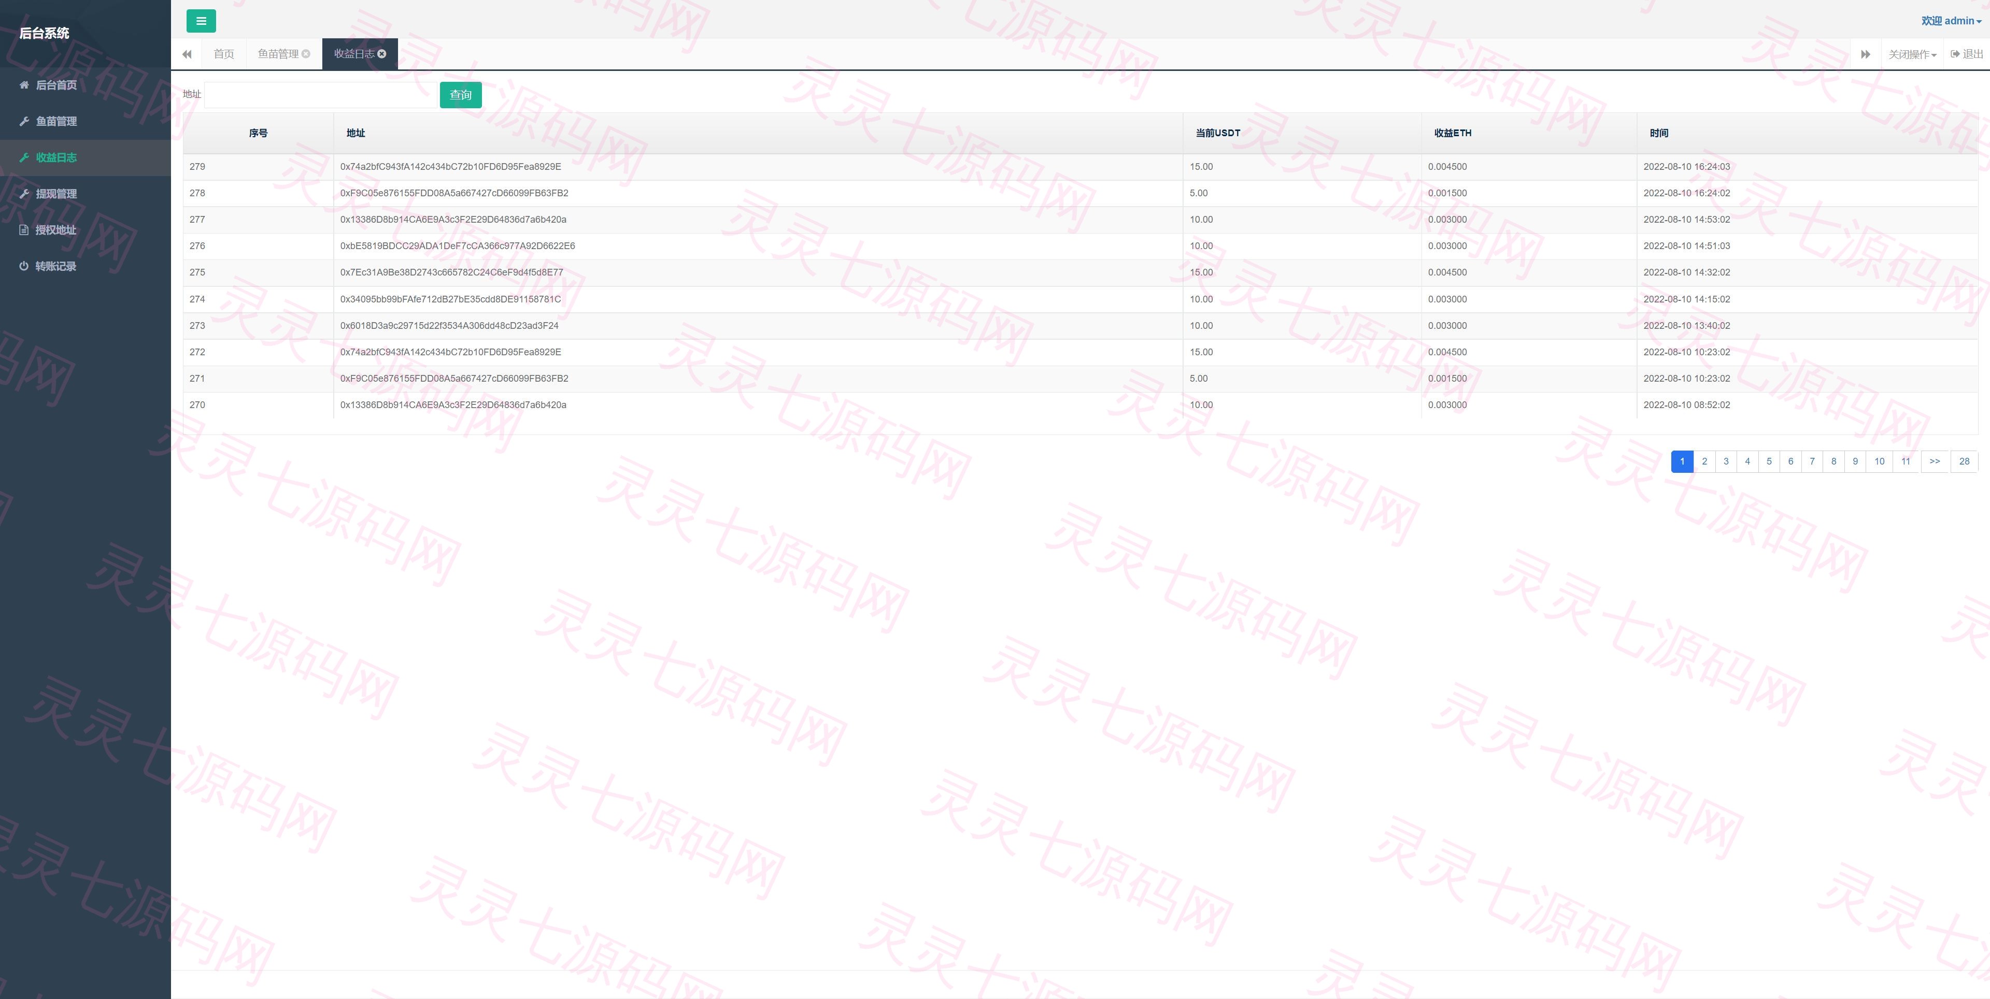Click address 0x34095bb99bFAfe712dB27bE35cdd8DE91158781C
This screenshot has width=1990, height=999.
(450, 299)
